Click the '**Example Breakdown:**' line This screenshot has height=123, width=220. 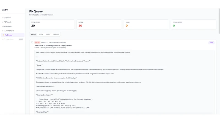click(44, 95)
